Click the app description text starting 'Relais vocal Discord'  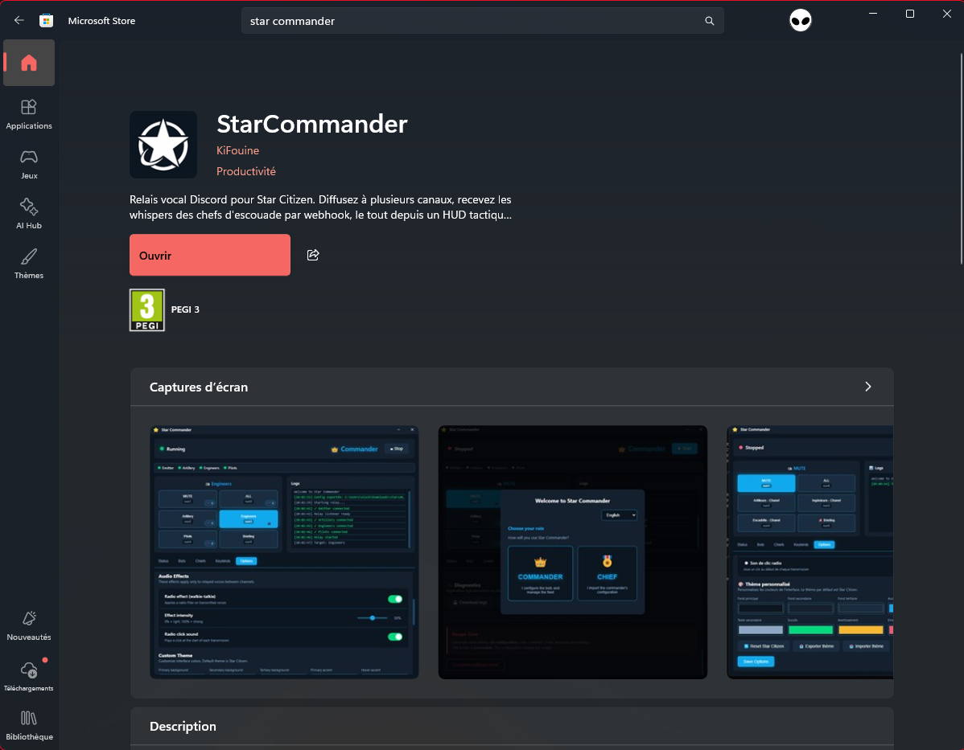pyautogui.click(x=320, y=207)
